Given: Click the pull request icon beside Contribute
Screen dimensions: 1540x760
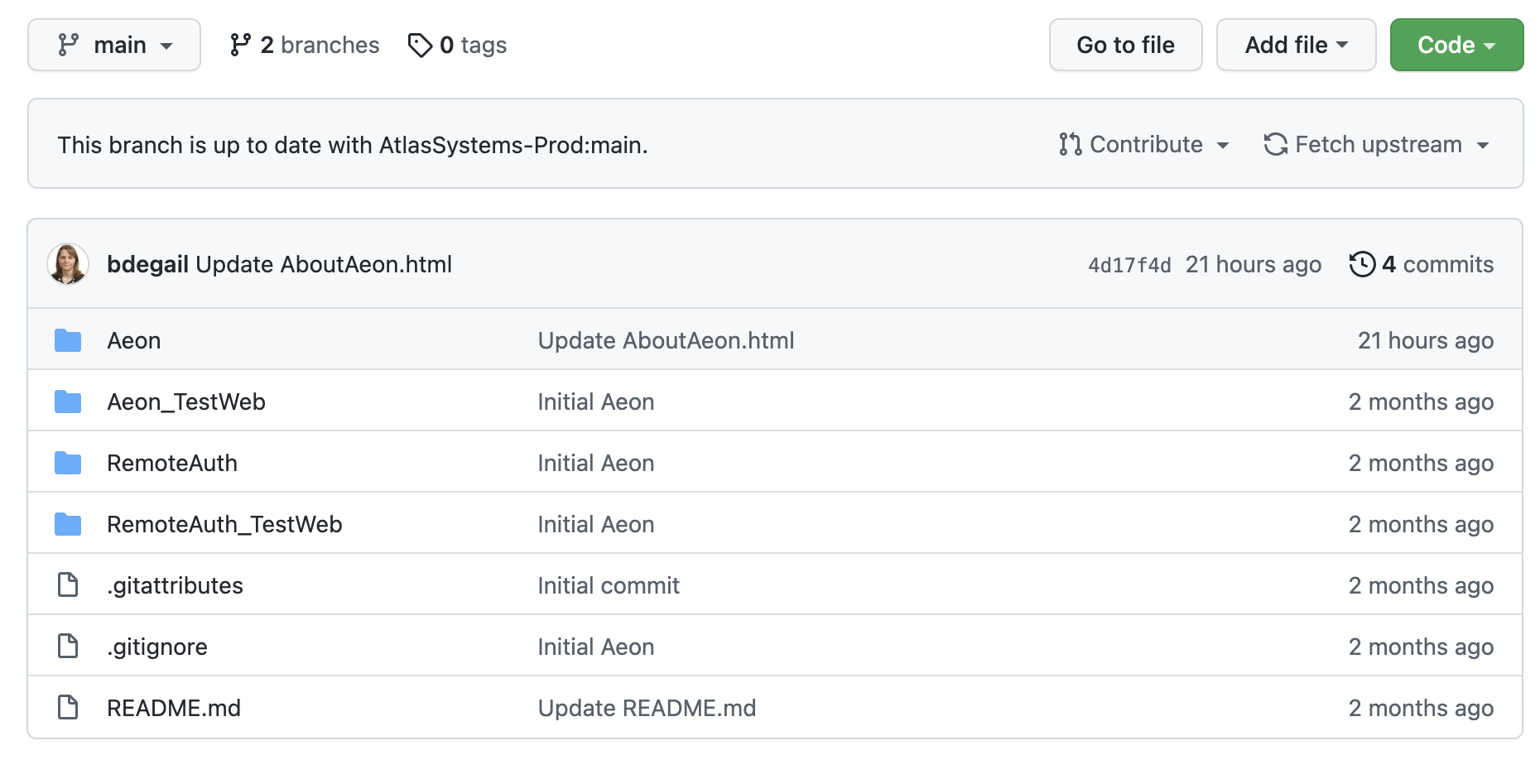Looking at the screenshot, I should [1069, 143].
